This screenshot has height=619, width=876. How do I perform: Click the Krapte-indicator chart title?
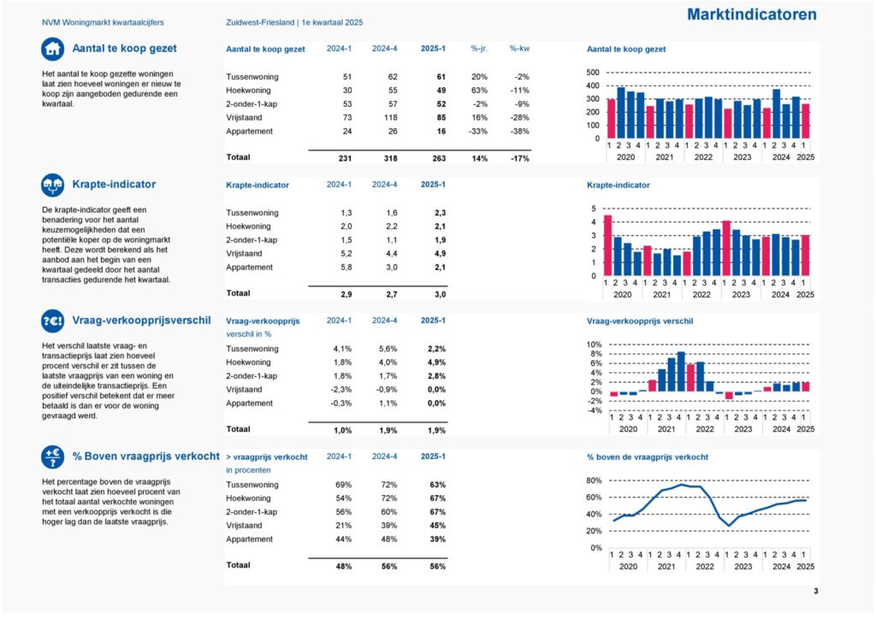(619, 186)
